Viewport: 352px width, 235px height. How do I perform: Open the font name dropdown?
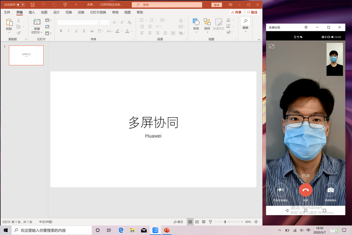(98, 23)
